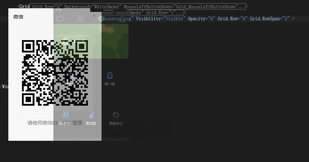The image size is (309, 162).
Task: Click the Opacity="0" attribute in code
Action: coord(201,18)
